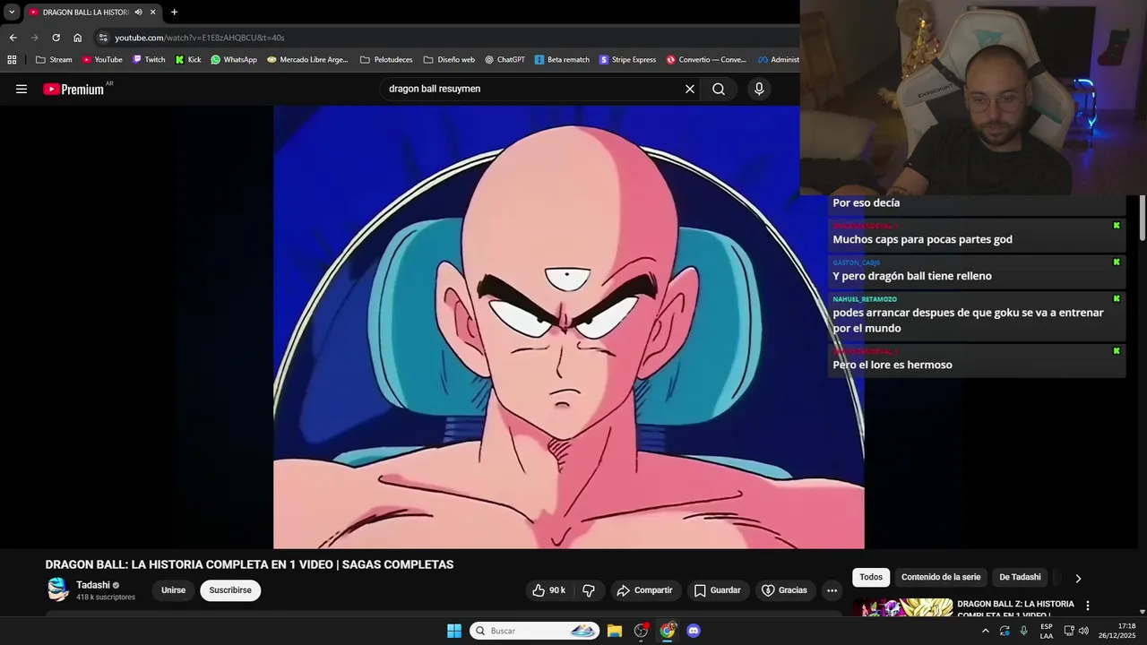
Task: Open the ChatGPT bookmark
Action: pyautogui.click(x=505, y=60)
